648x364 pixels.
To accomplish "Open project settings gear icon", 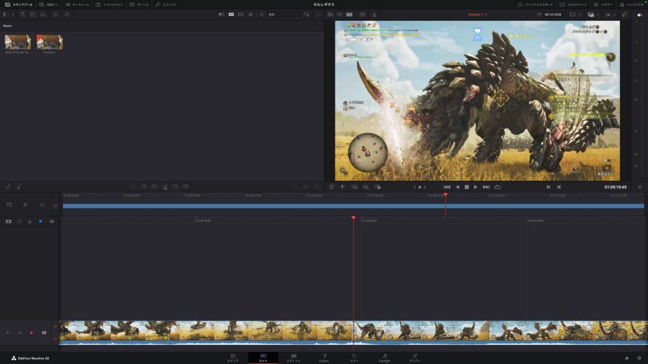I will click(639, 358).
